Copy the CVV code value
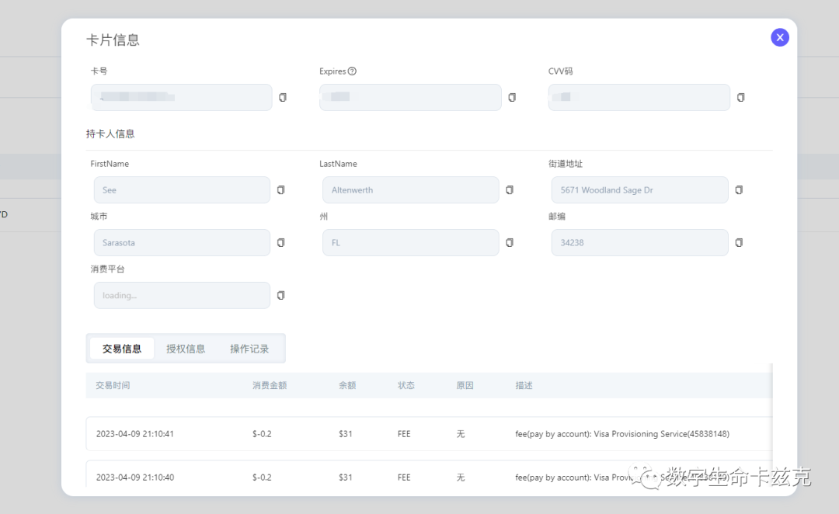This screenshot has width=839, height=514. [x=741, y=97]
